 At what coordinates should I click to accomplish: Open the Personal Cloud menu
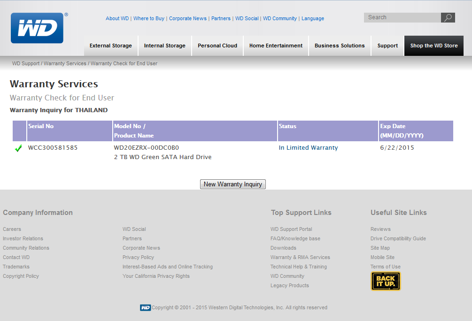217,46
